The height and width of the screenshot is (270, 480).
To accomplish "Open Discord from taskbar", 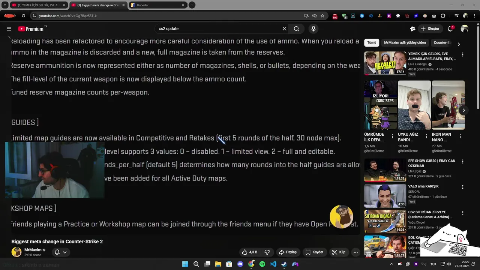I will [240, 264].
